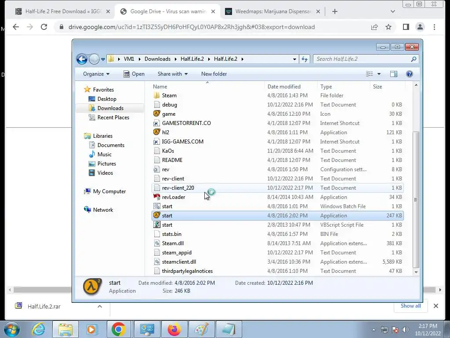Click the file list vertical scrollbar thumb
Image resolution: width=450 pixels, height=338 pixels.
416,199
